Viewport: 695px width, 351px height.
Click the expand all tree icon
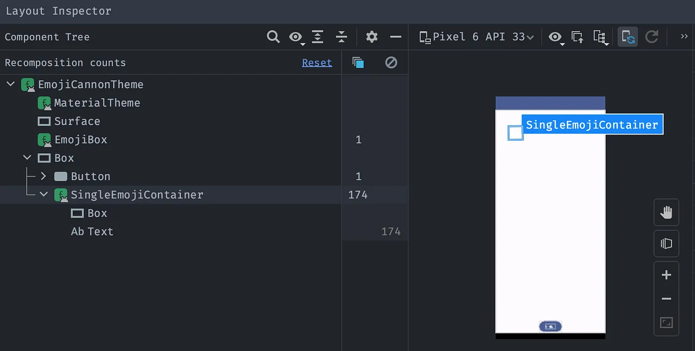(318, 37)
